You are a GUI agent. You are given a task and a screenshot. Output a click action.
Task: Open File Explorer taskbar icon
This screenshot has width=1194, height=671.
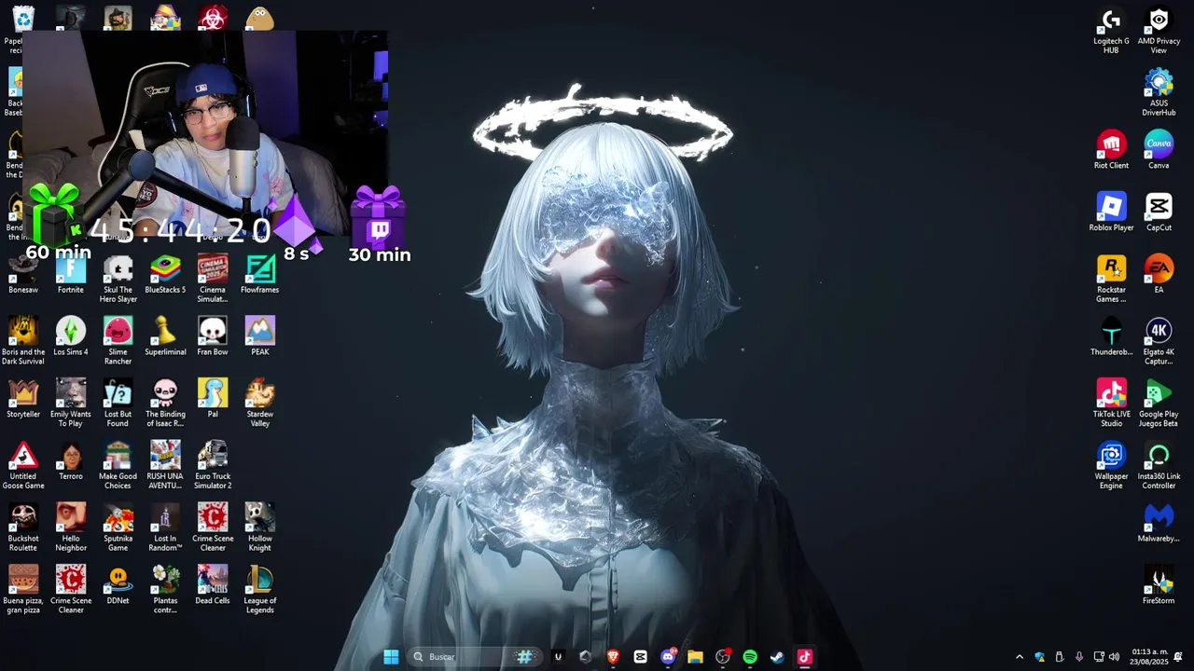tap(695, 657)
